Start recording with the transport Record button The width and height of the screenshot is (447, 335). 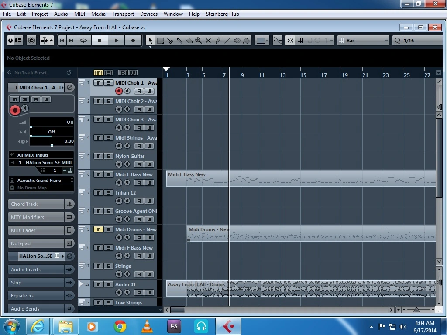(x=133, y=41)
